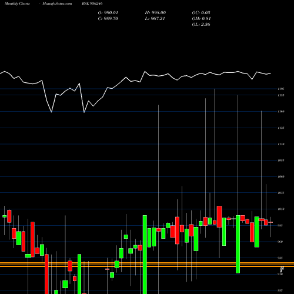Click the 1060 price axis label
This screenshot has width=294, height=294.
(281, 176)
